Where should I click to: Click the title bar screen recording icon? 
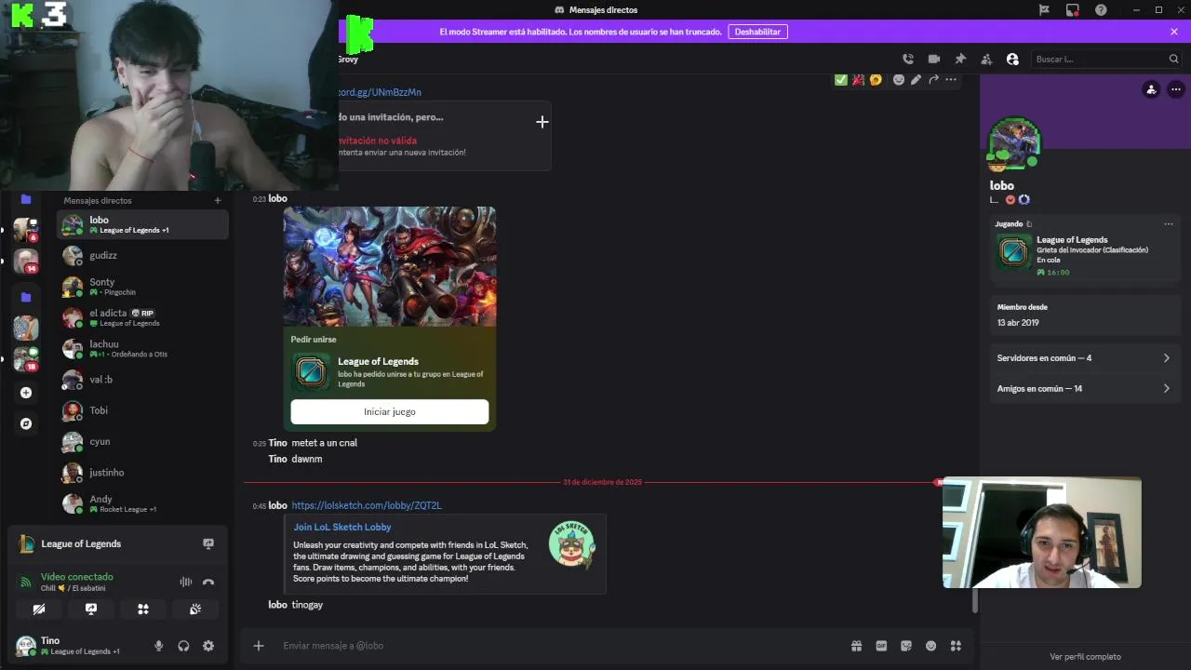coord(1073,9)
